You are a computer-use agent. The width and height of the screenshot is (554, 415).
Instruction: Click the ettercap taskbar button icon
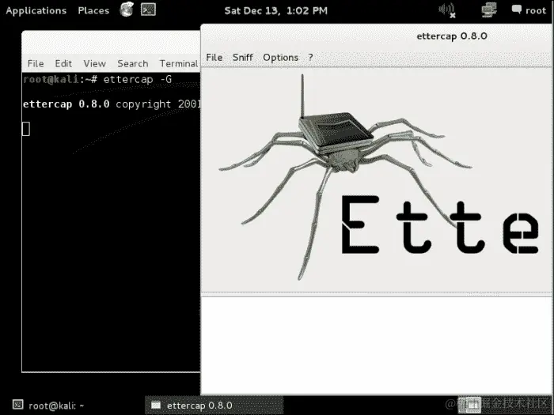(156, 405)
